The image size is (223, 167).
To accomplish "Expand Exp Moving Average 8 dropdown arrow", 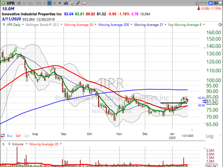I will click(204, 24).
